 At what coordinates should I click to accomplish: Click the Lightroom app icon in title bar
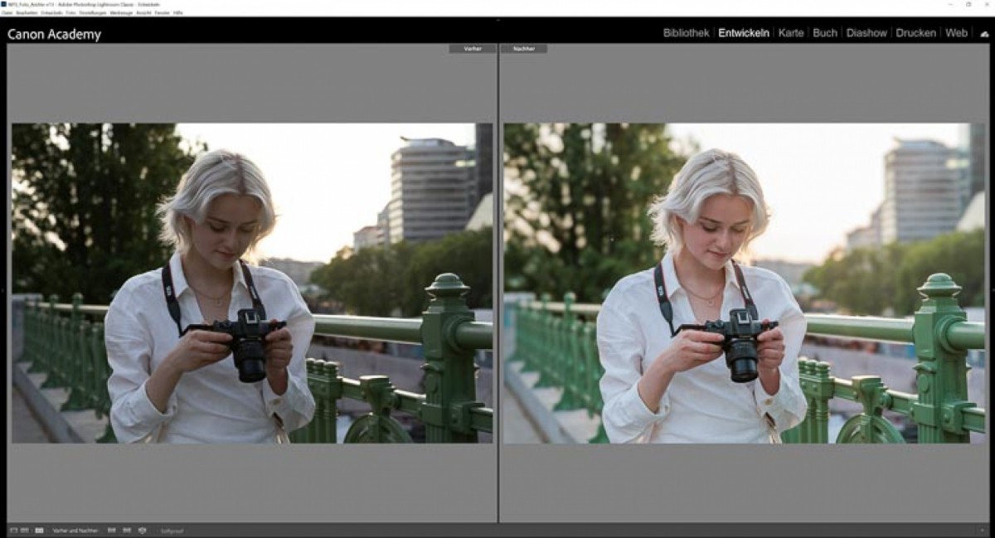point(3,4)
